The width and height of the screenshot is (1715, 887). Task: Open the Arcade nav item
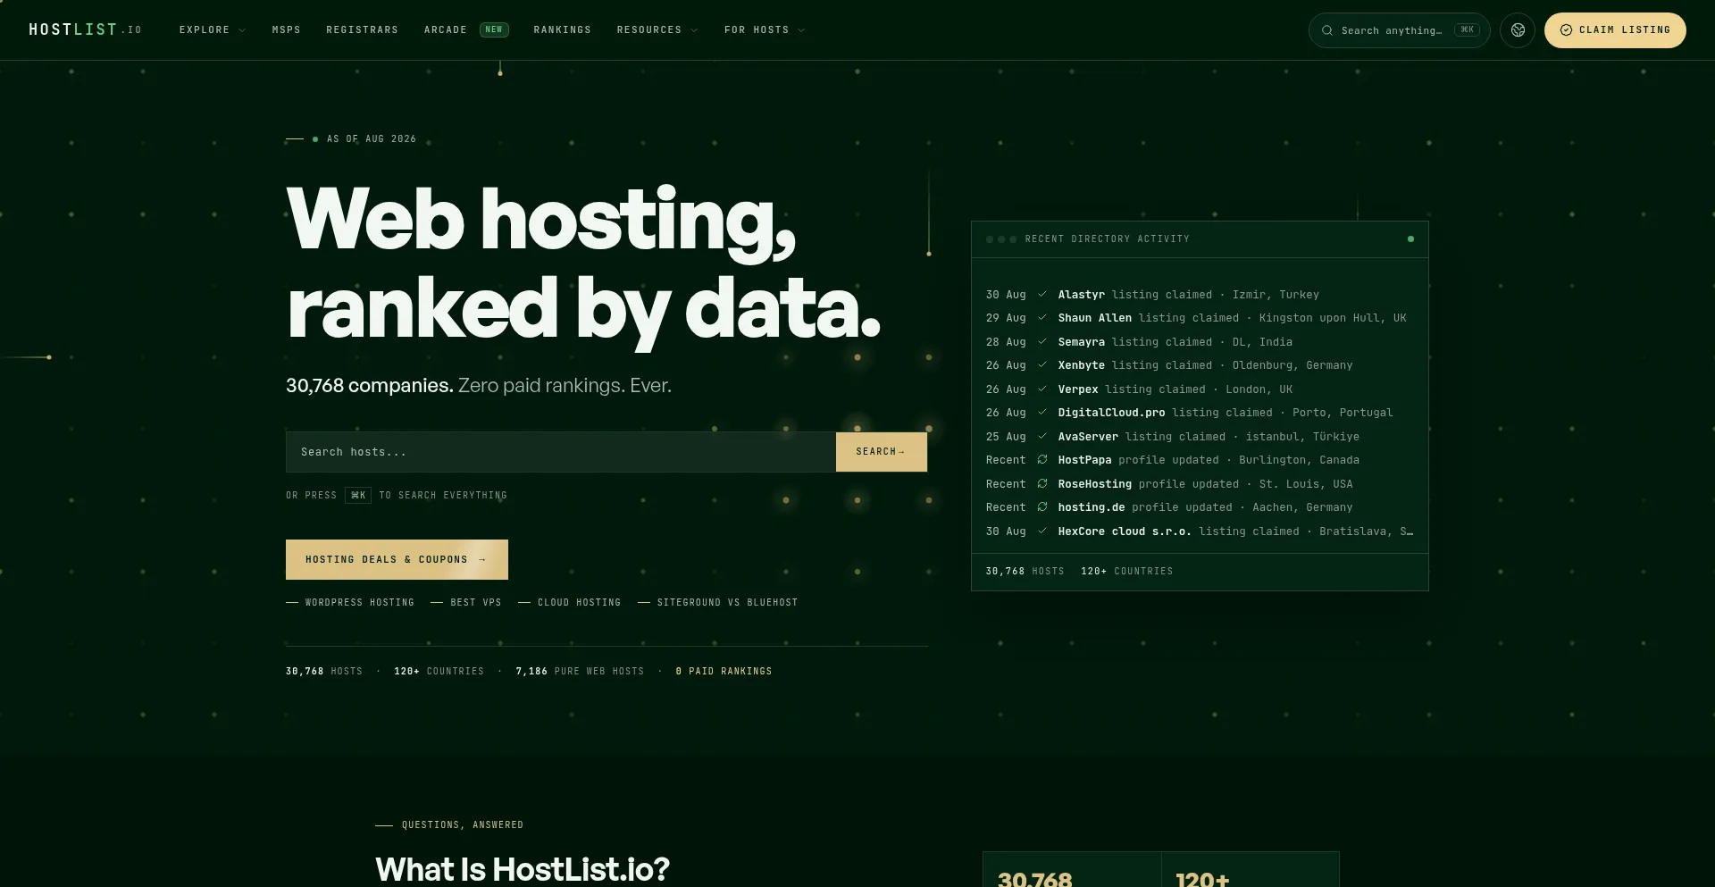coord(445,30)
